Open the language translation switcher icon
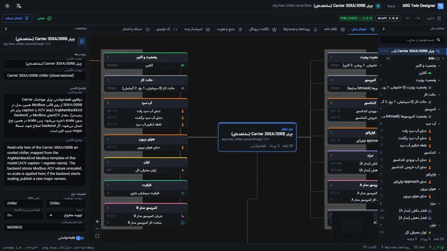This screenshot has width=447, height=251. click(x=19, y=6)
